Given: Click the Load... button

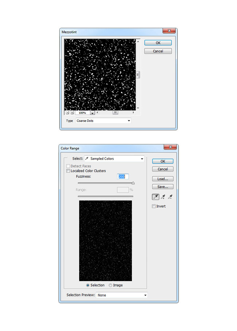Looking at the screenshot, I should 163,179.
